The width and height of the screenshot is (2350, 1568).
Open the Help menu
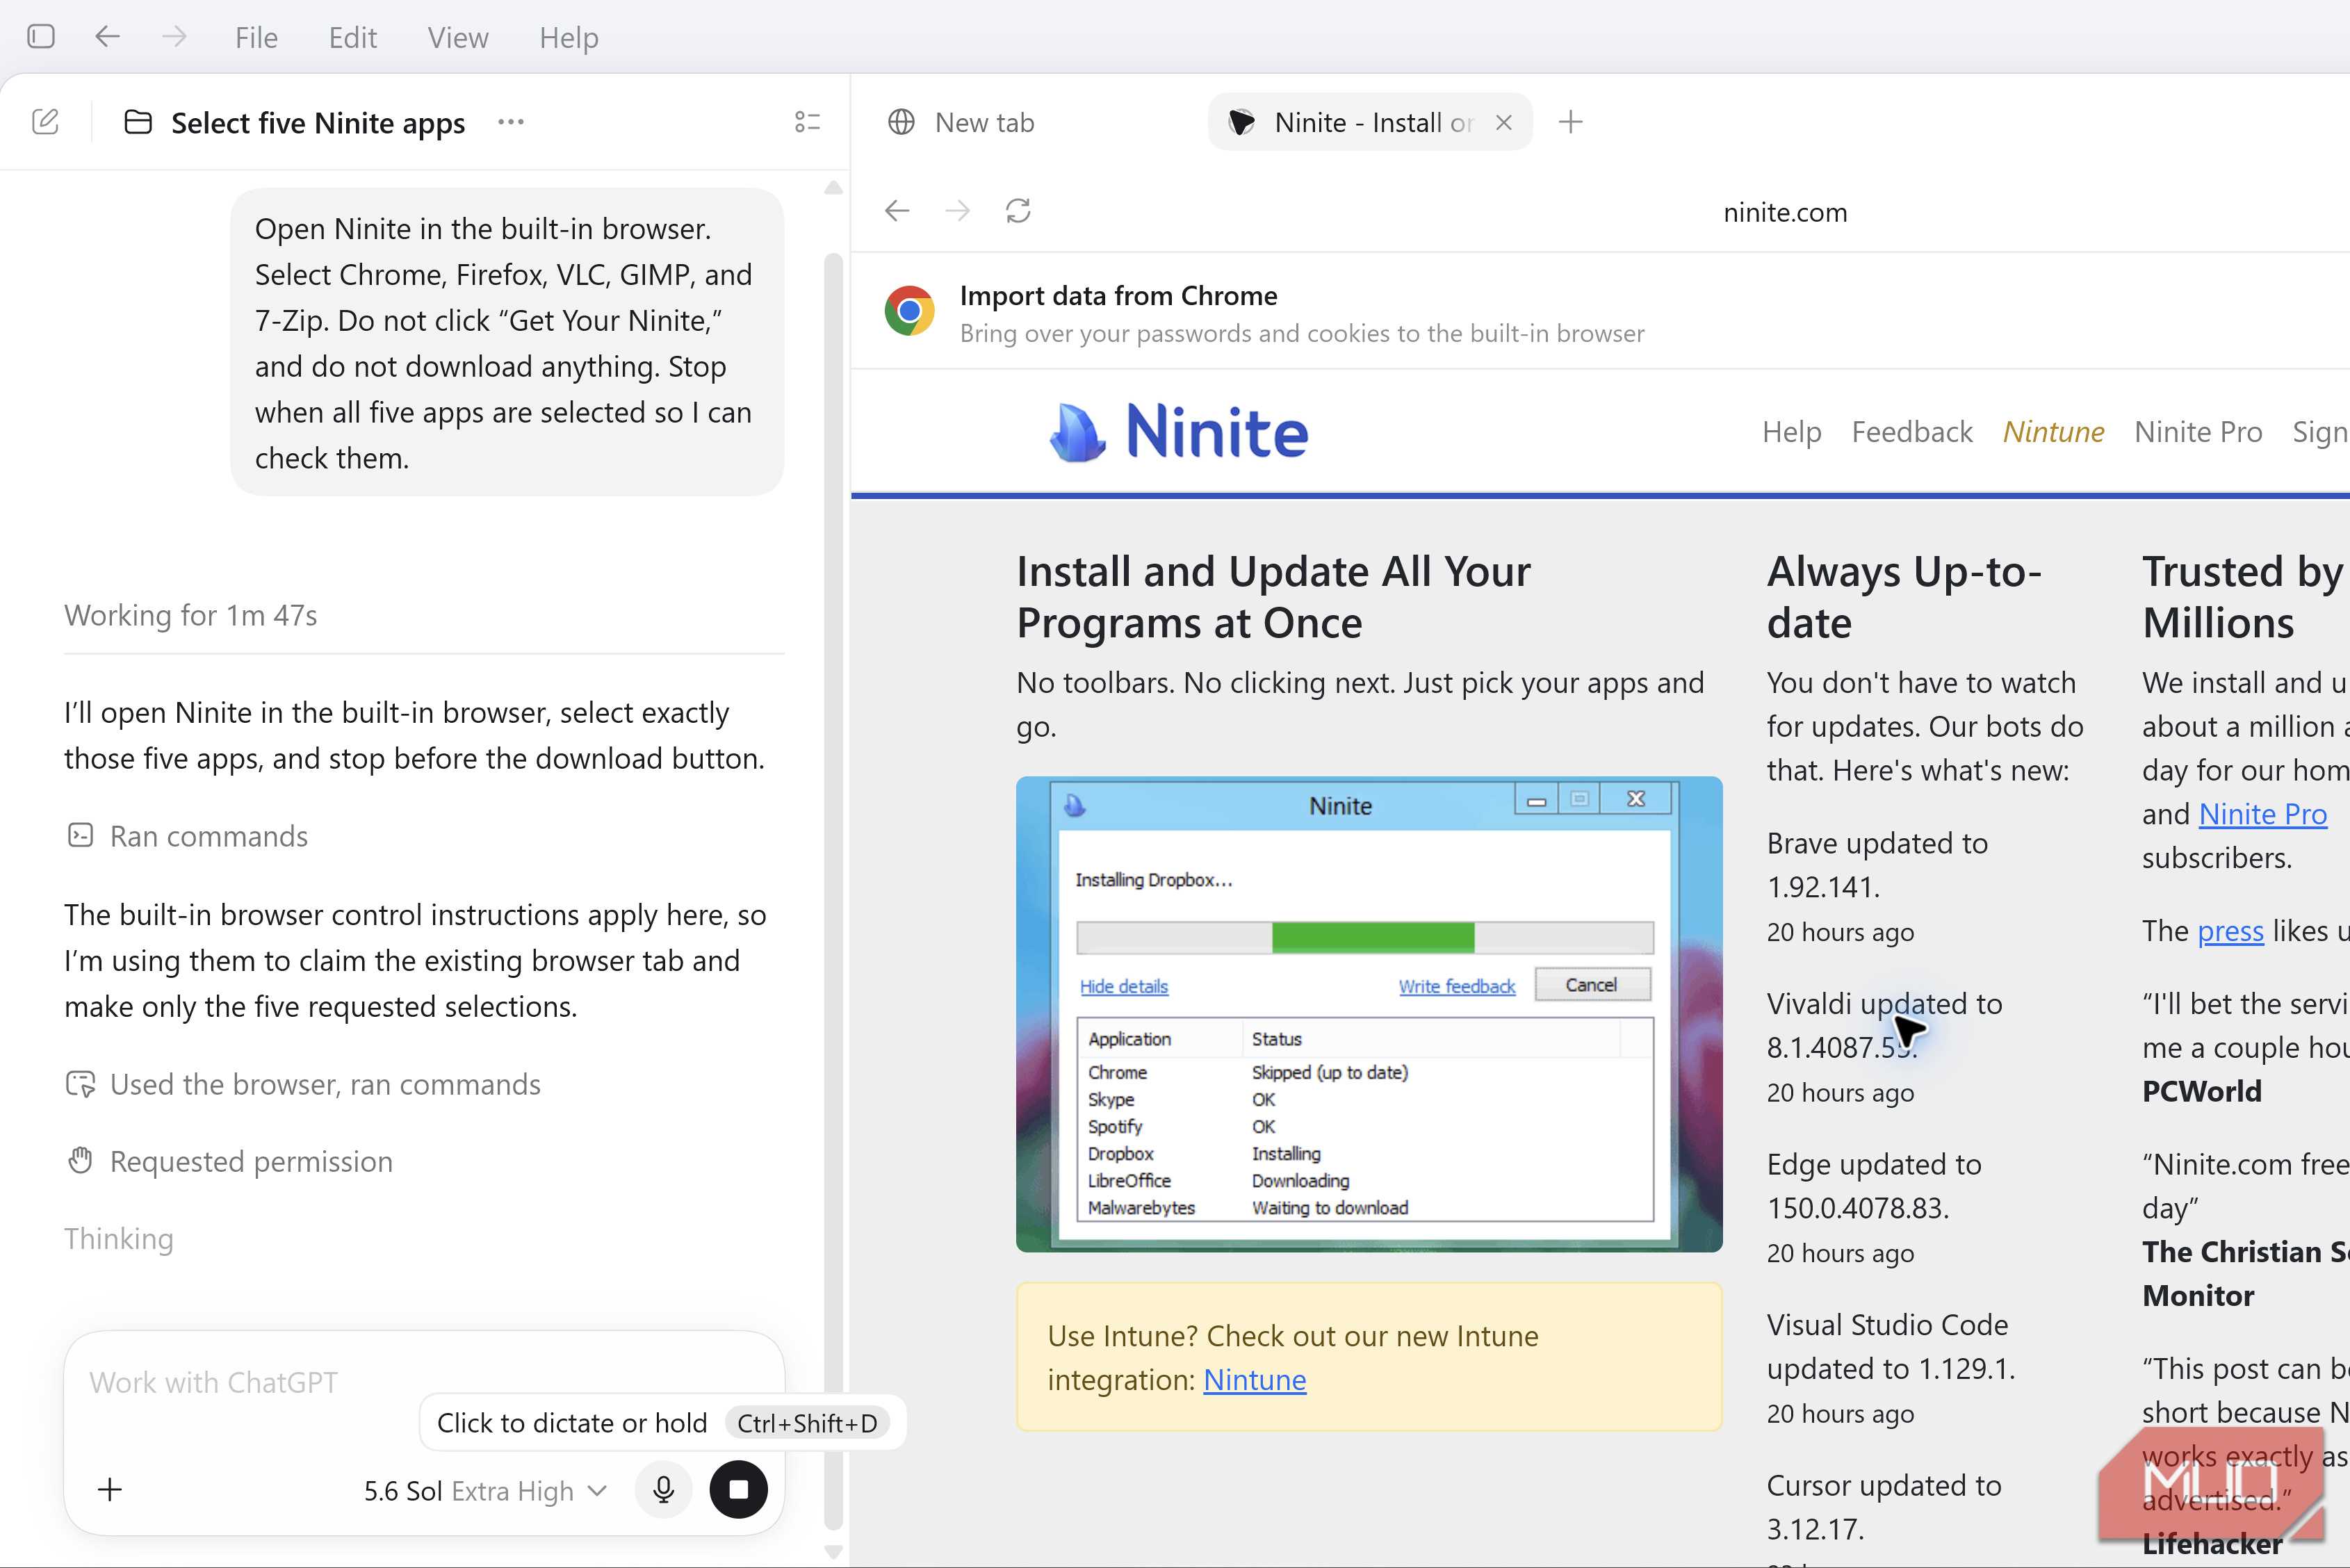(x=569, y=37)
